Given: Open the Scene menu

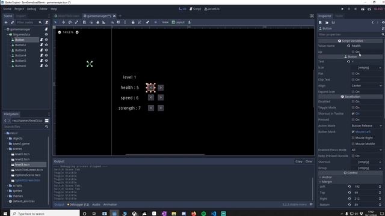Looking at the screenshot, I should 7,9.
